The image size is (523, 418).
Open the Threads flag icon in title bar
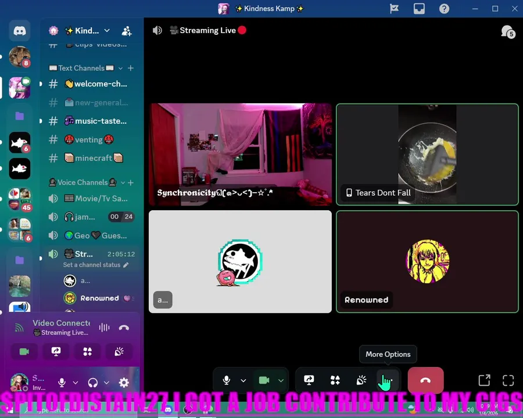point(394,9)
